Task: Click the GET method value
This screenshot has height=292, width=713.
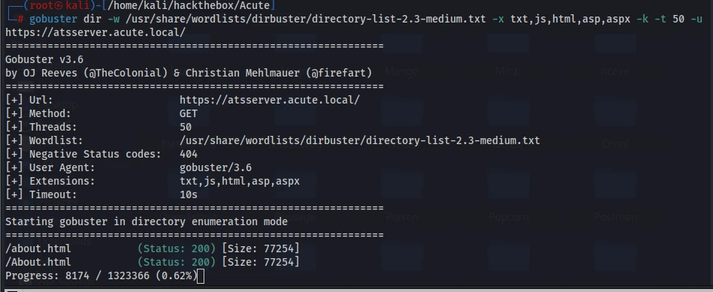Action: 189,113
